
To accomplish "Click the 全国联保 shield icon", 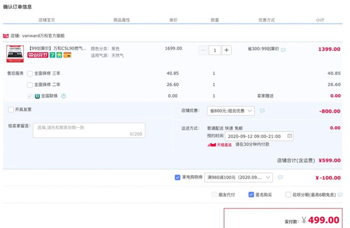I will (x=37, y=96).
